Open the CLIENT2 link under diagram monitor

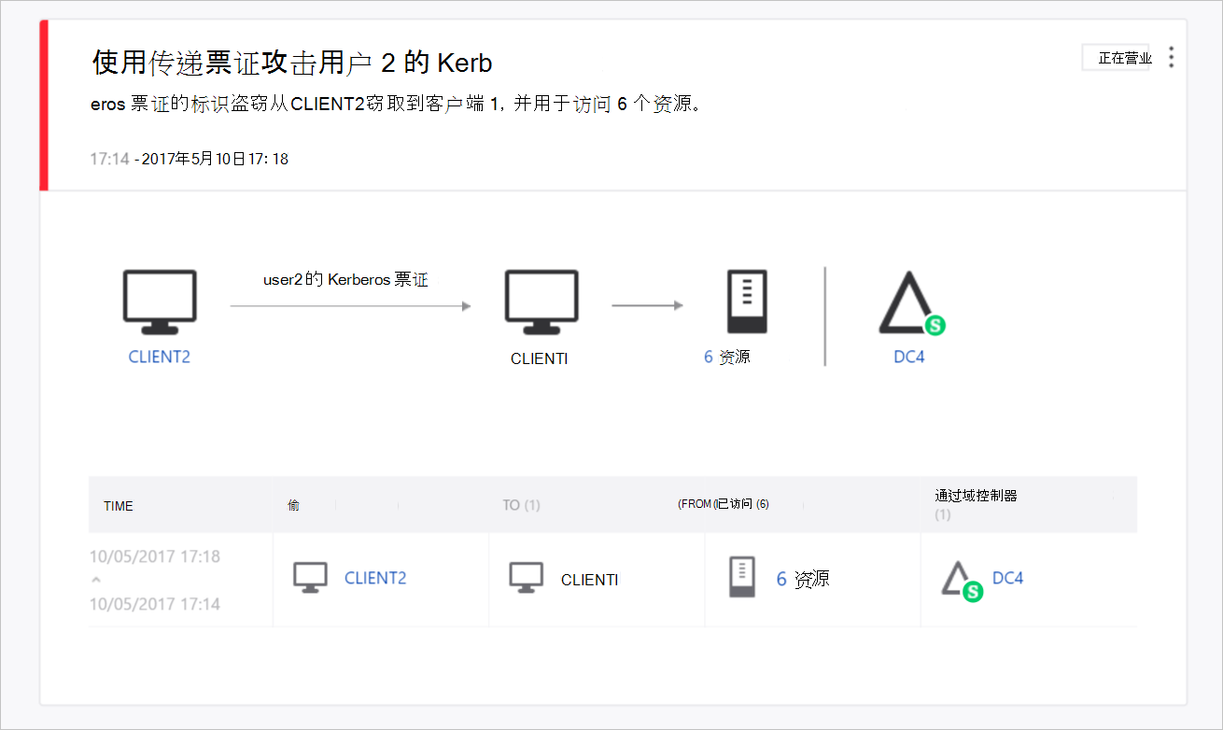pyautogui.click(x=160, y=357)
